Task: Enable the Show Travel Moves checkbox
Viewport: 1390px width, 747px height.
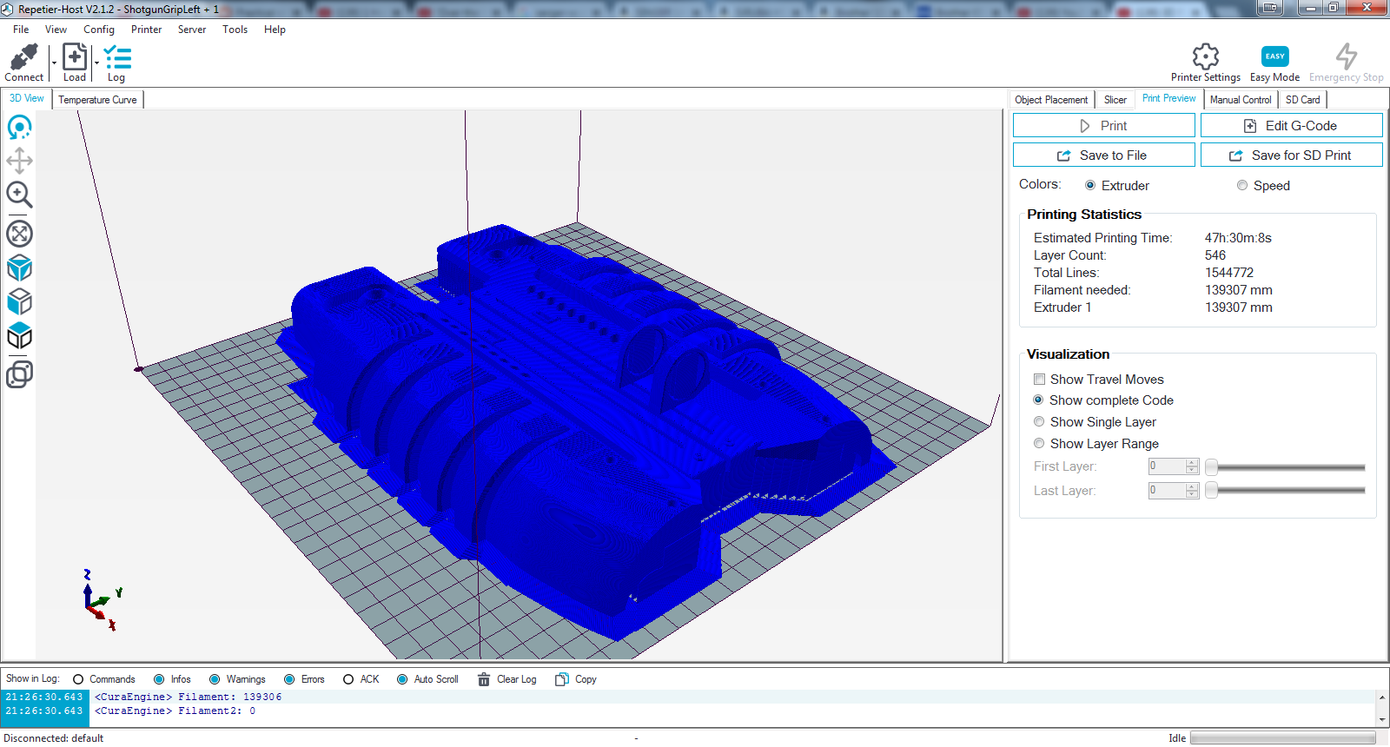Action: (1039, 380)
